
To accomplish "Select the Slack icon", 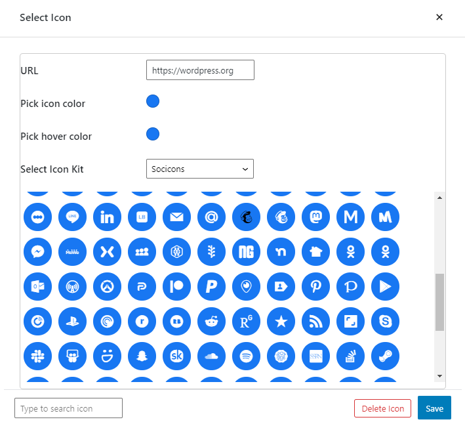I will click(37, 356).
